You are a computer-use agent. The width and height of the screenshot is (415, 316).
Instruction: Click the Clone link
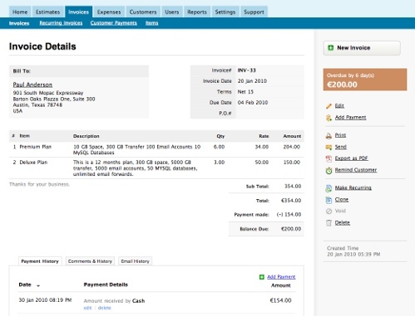pos(342,199)
